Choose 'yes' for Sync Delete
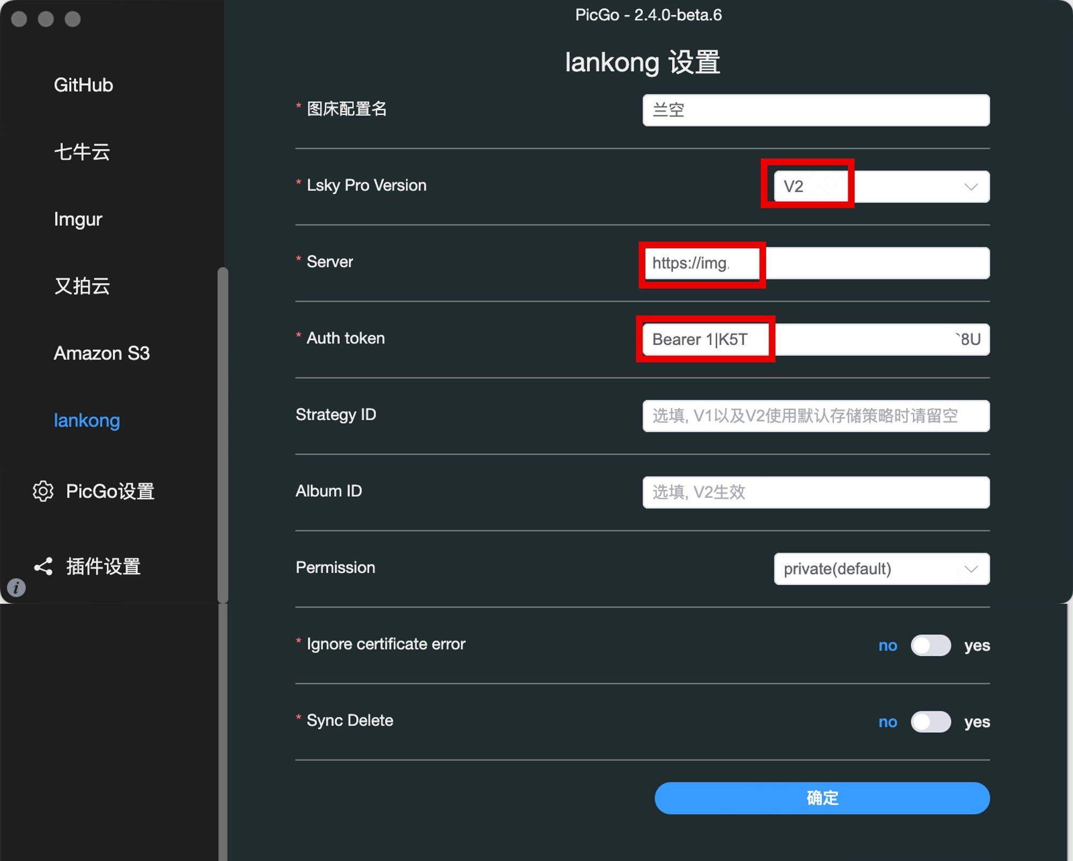 977,722
